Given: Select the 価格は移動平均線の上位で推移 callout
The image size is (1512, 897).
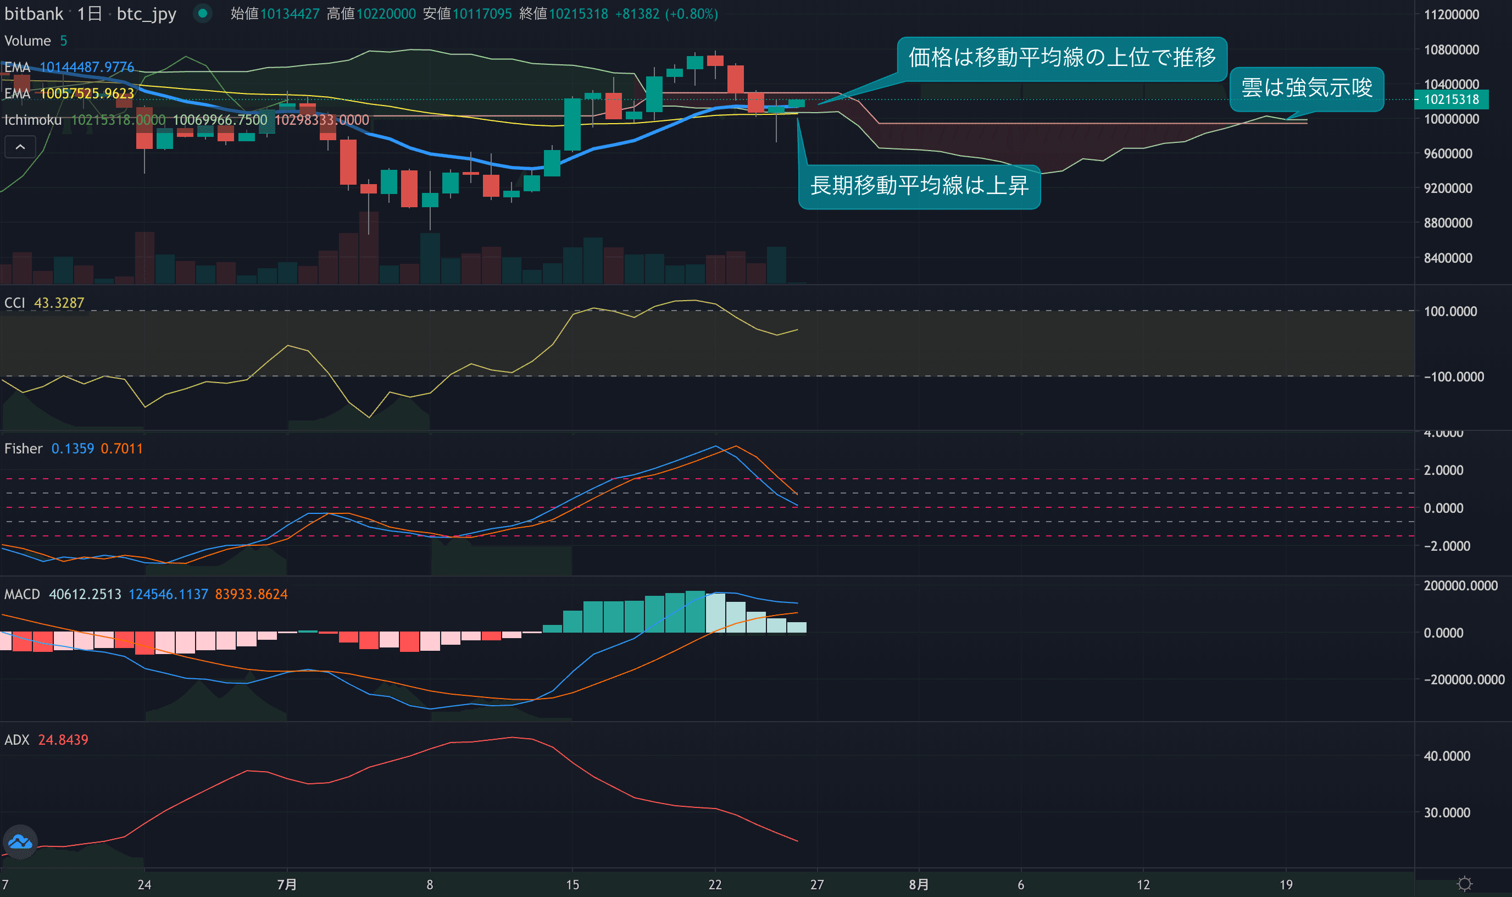Looking at the screenshot, I should (x=1061, y=58).
